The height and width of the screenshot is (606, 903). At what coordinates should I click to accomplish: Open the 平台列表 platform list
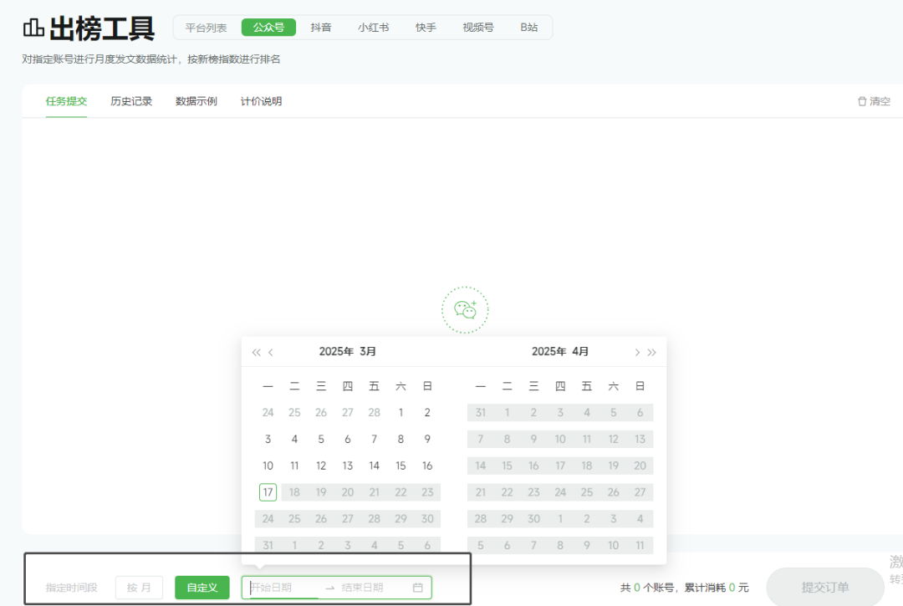pos(206,28)
